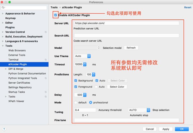Toggle the Enable AiXCoder Plugin checkbox
Image resolution: width=193 pixels, height=133 pixels.
[x=56, y=15]
